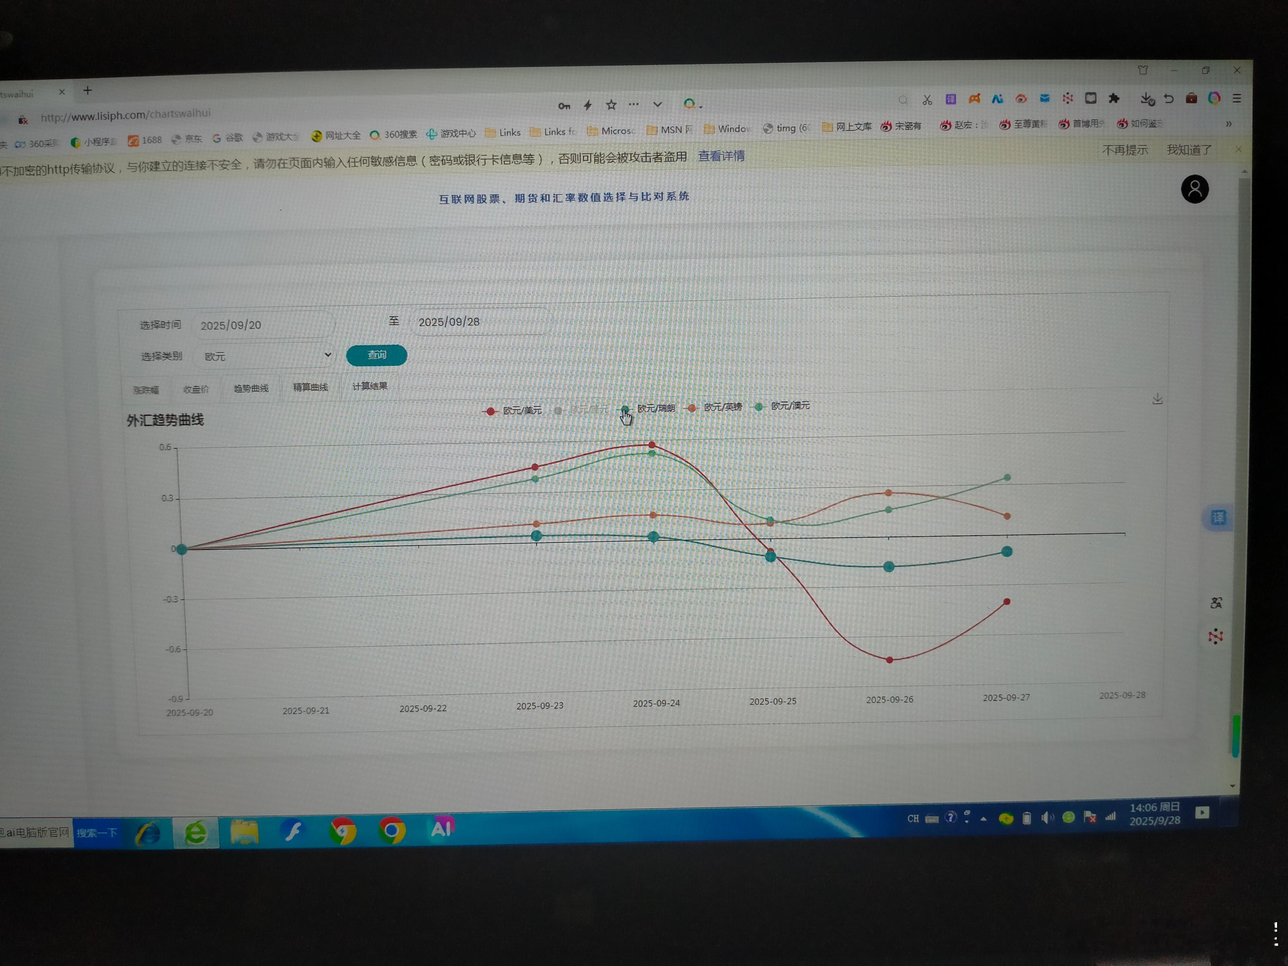Open the browser hamburger menu

pyautogui.click(x=1237, y=98)
